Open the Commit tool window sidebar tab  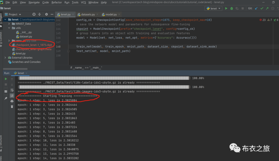click(1, 39)
